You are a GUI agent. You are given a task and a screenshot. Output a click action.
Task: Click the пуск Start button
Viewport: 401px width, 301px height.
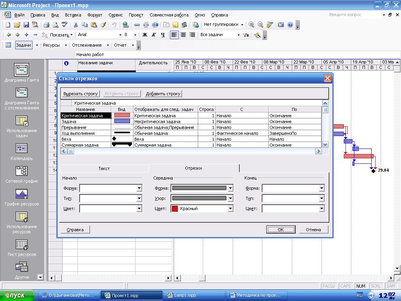17,296
